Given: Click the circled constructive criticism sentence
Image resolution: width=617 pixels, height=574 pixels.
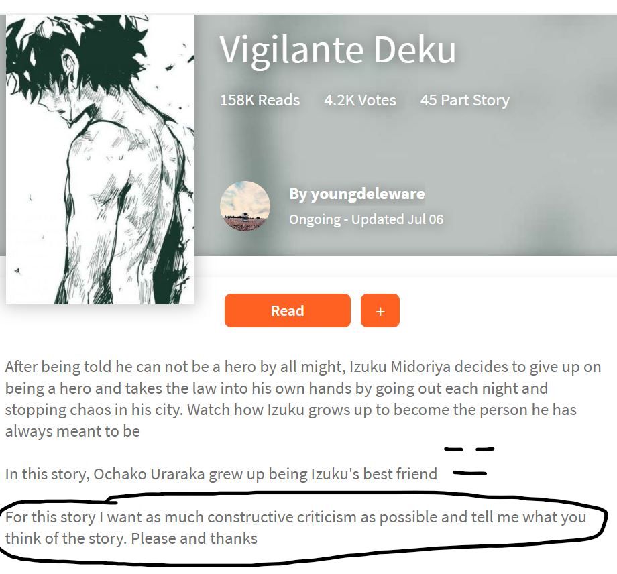Looking at the screenshot, I should click(x=296, y=528).
